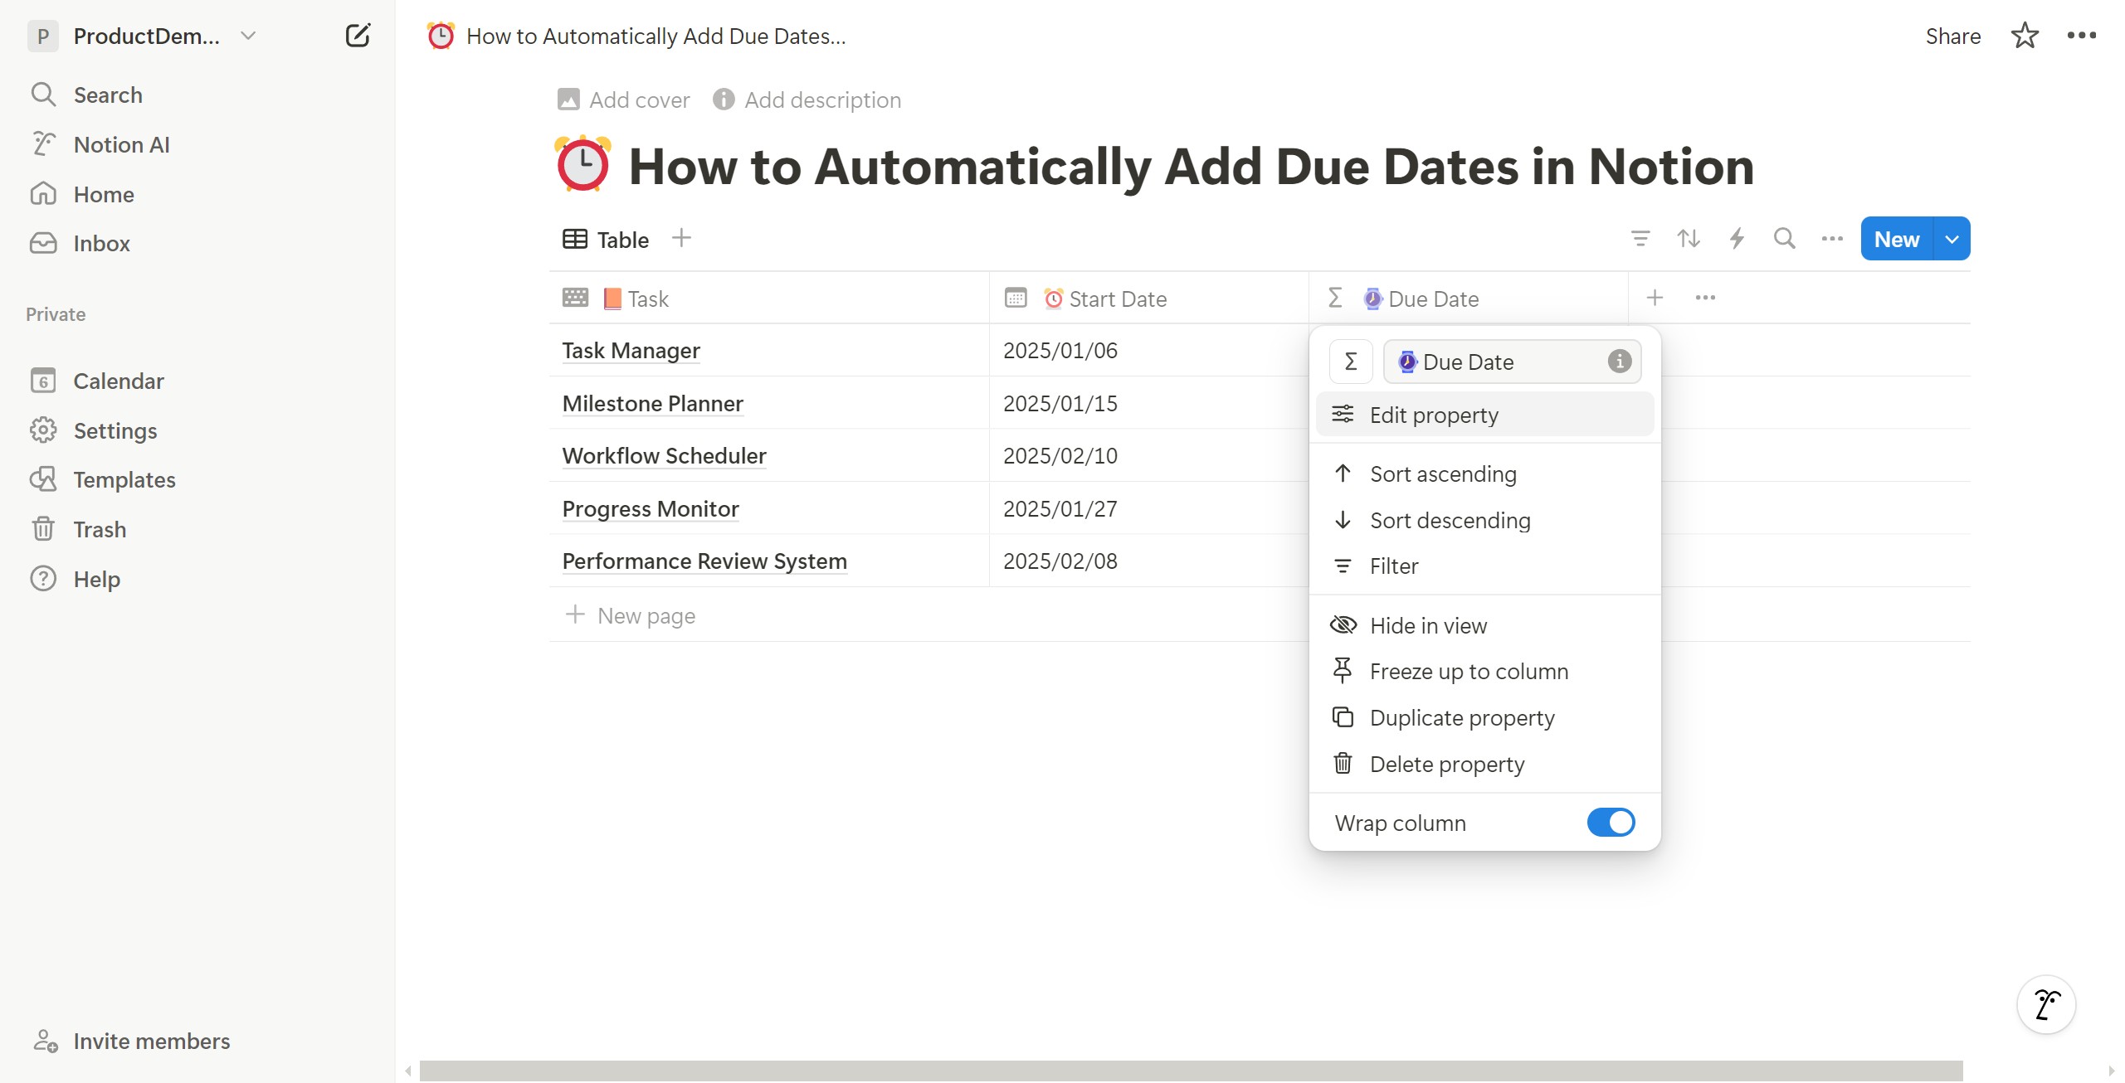Viewport: 2125px width, 1083px height.
Task: Click the Start Date column header
Action: [1149, 299]
